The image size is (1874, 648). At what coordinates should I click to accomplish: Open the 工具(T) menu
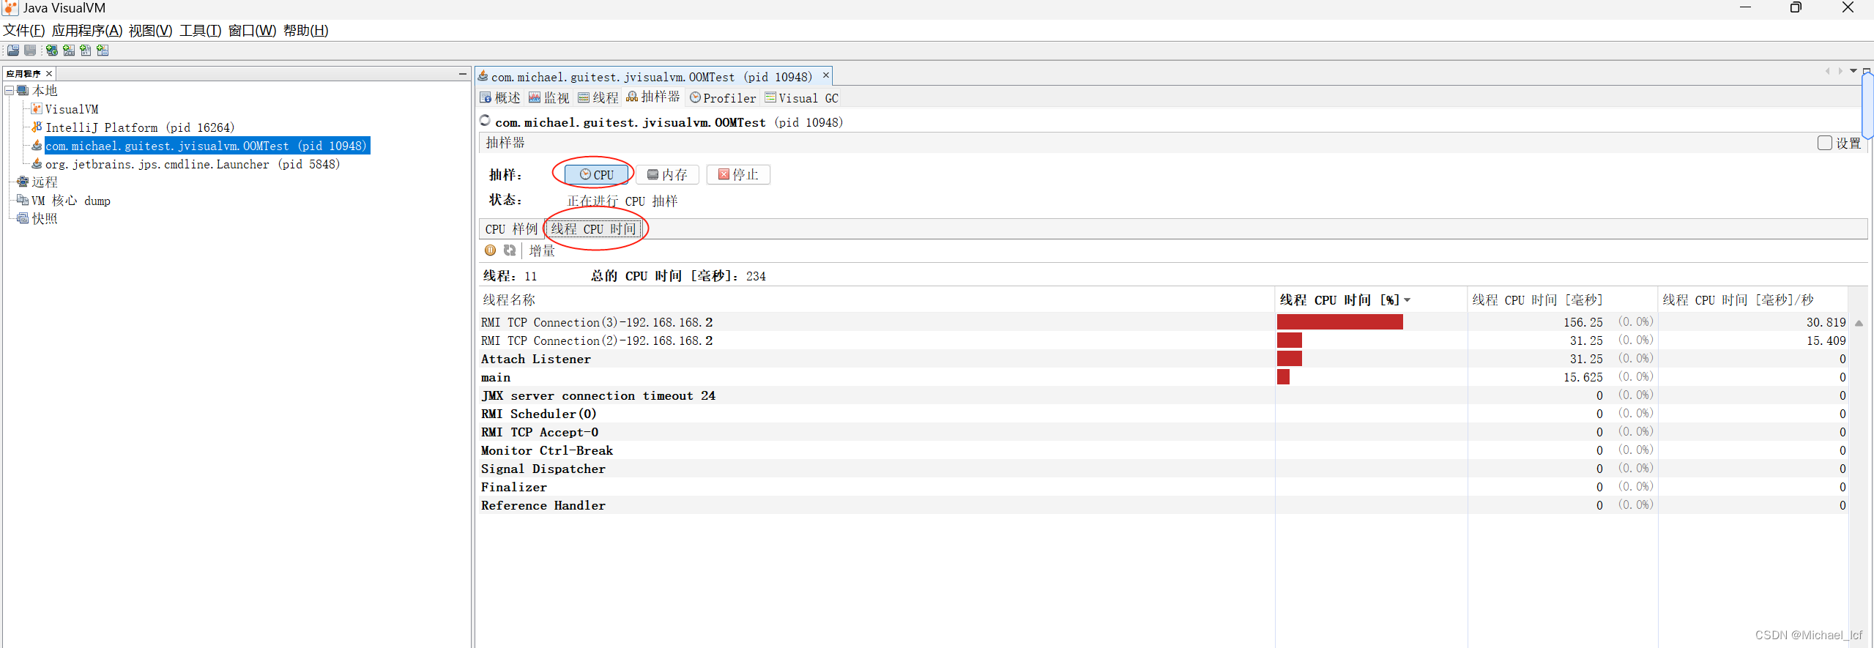[x=200, y=31]
